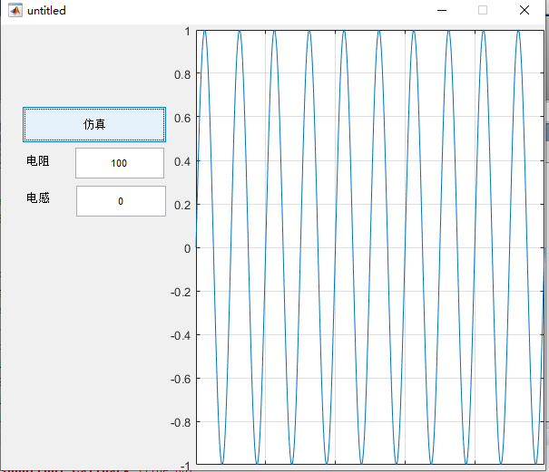Click the -0.8 y-axis tick label
549x472 pixels.
click(181, 423)
